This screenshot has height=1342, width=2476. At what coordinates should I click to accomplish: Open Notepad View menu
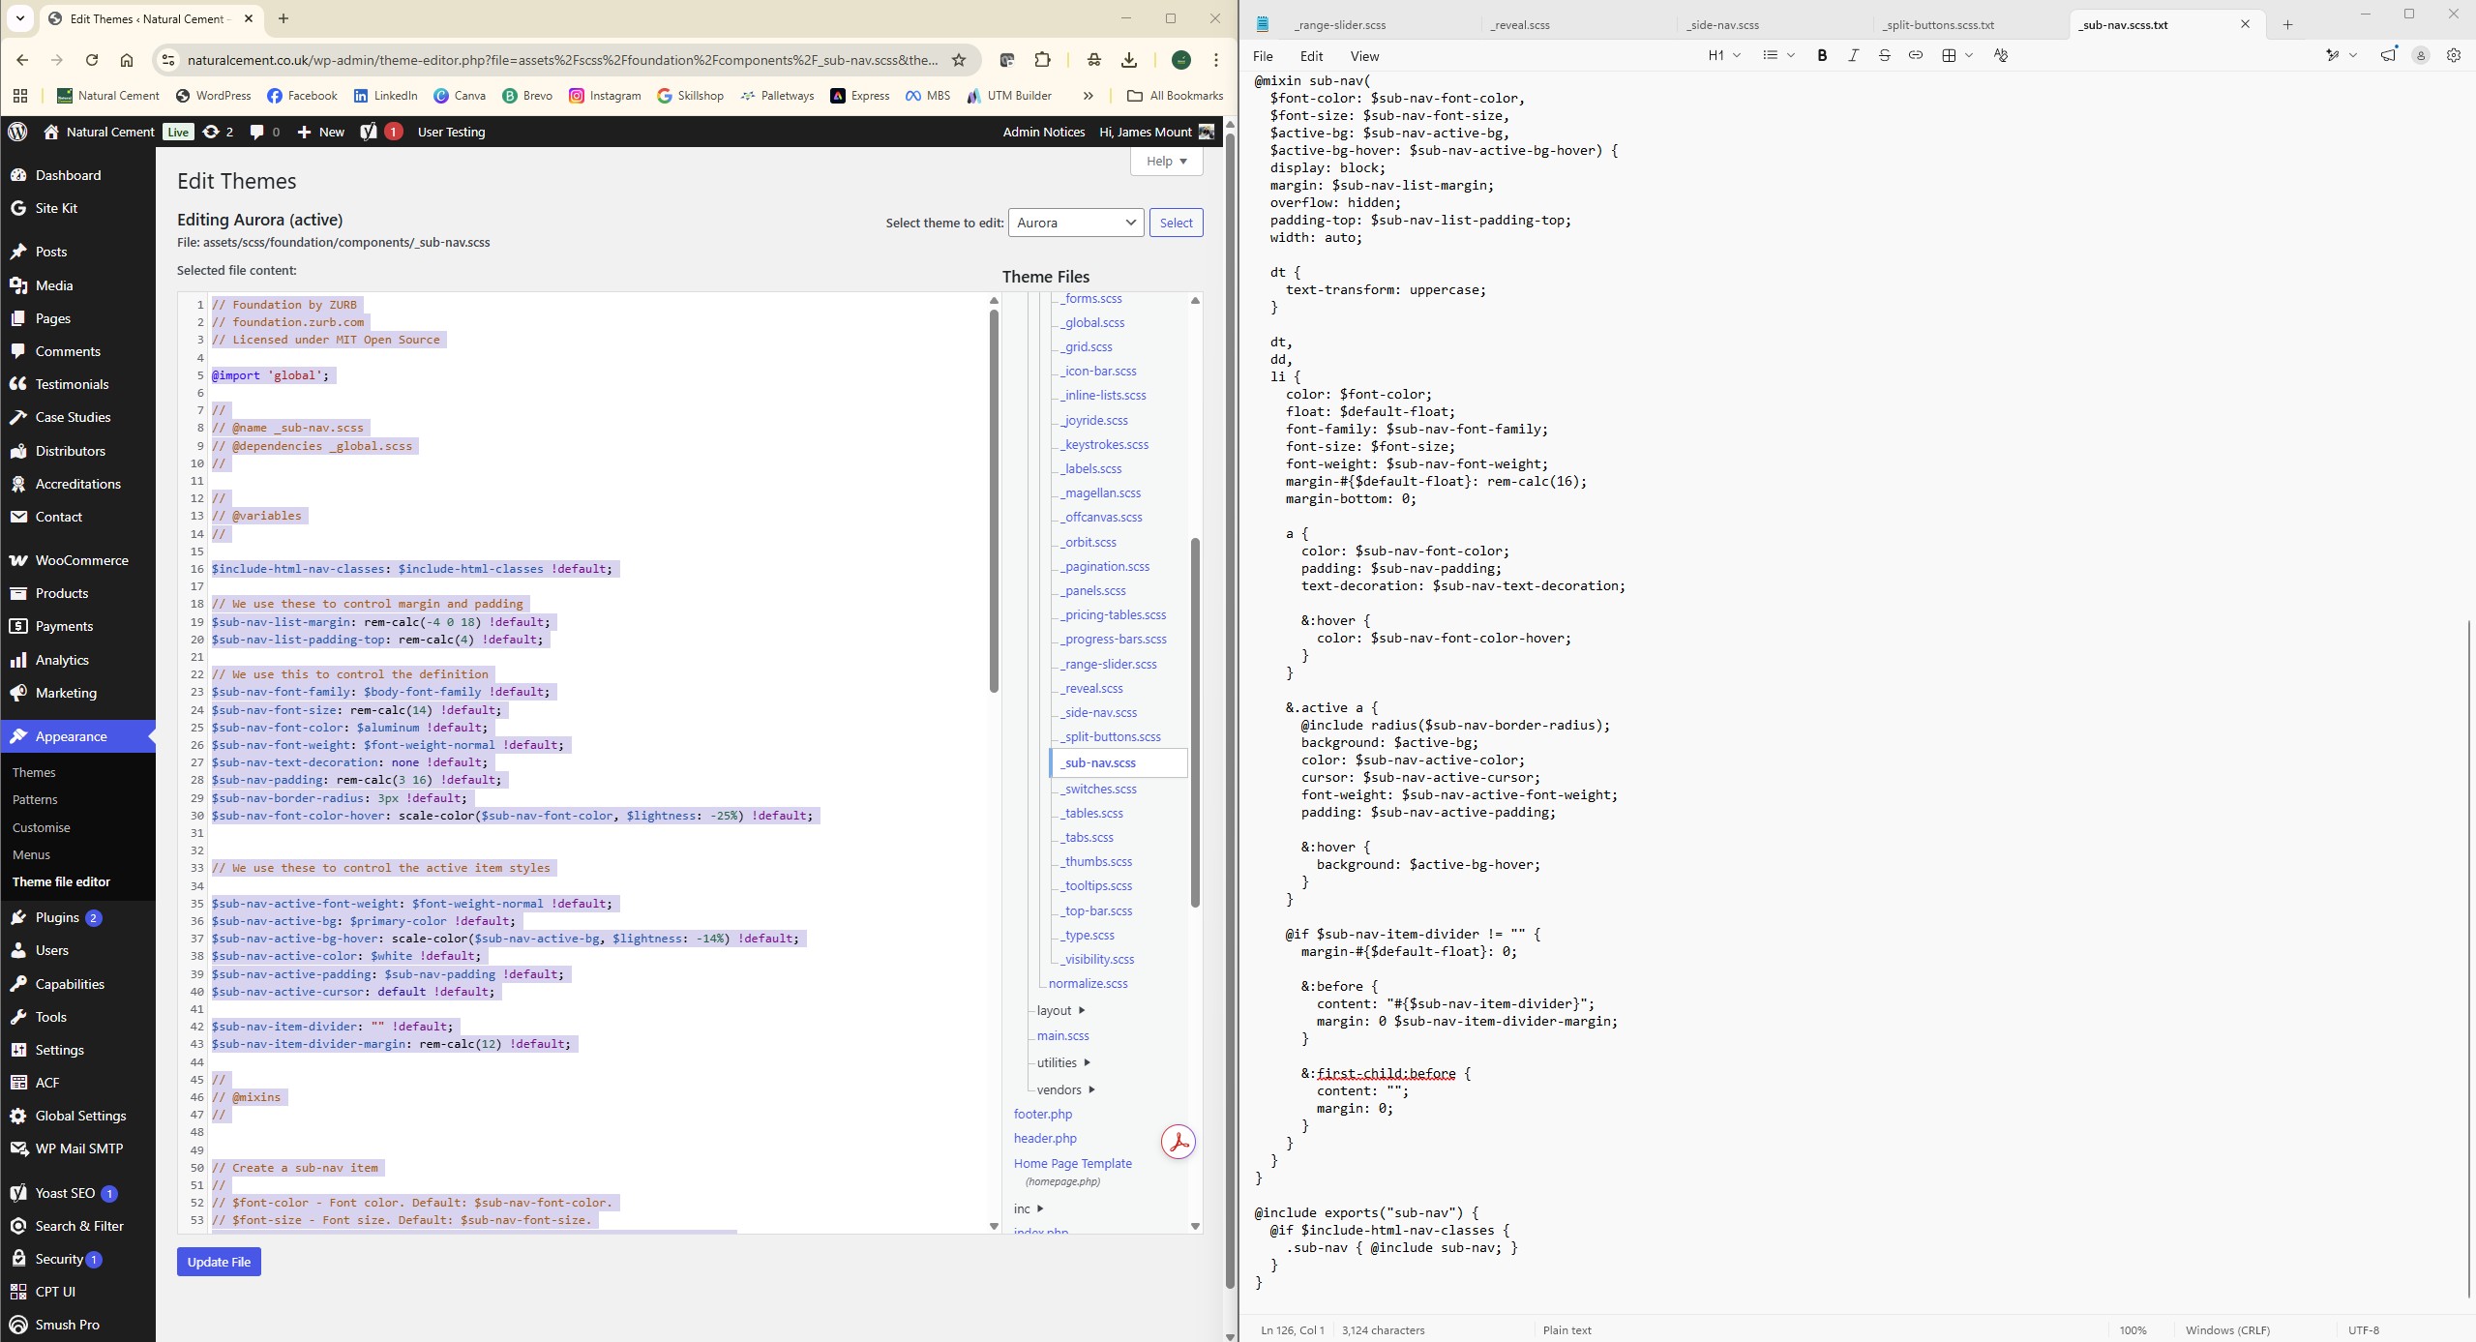(1364, 56)
